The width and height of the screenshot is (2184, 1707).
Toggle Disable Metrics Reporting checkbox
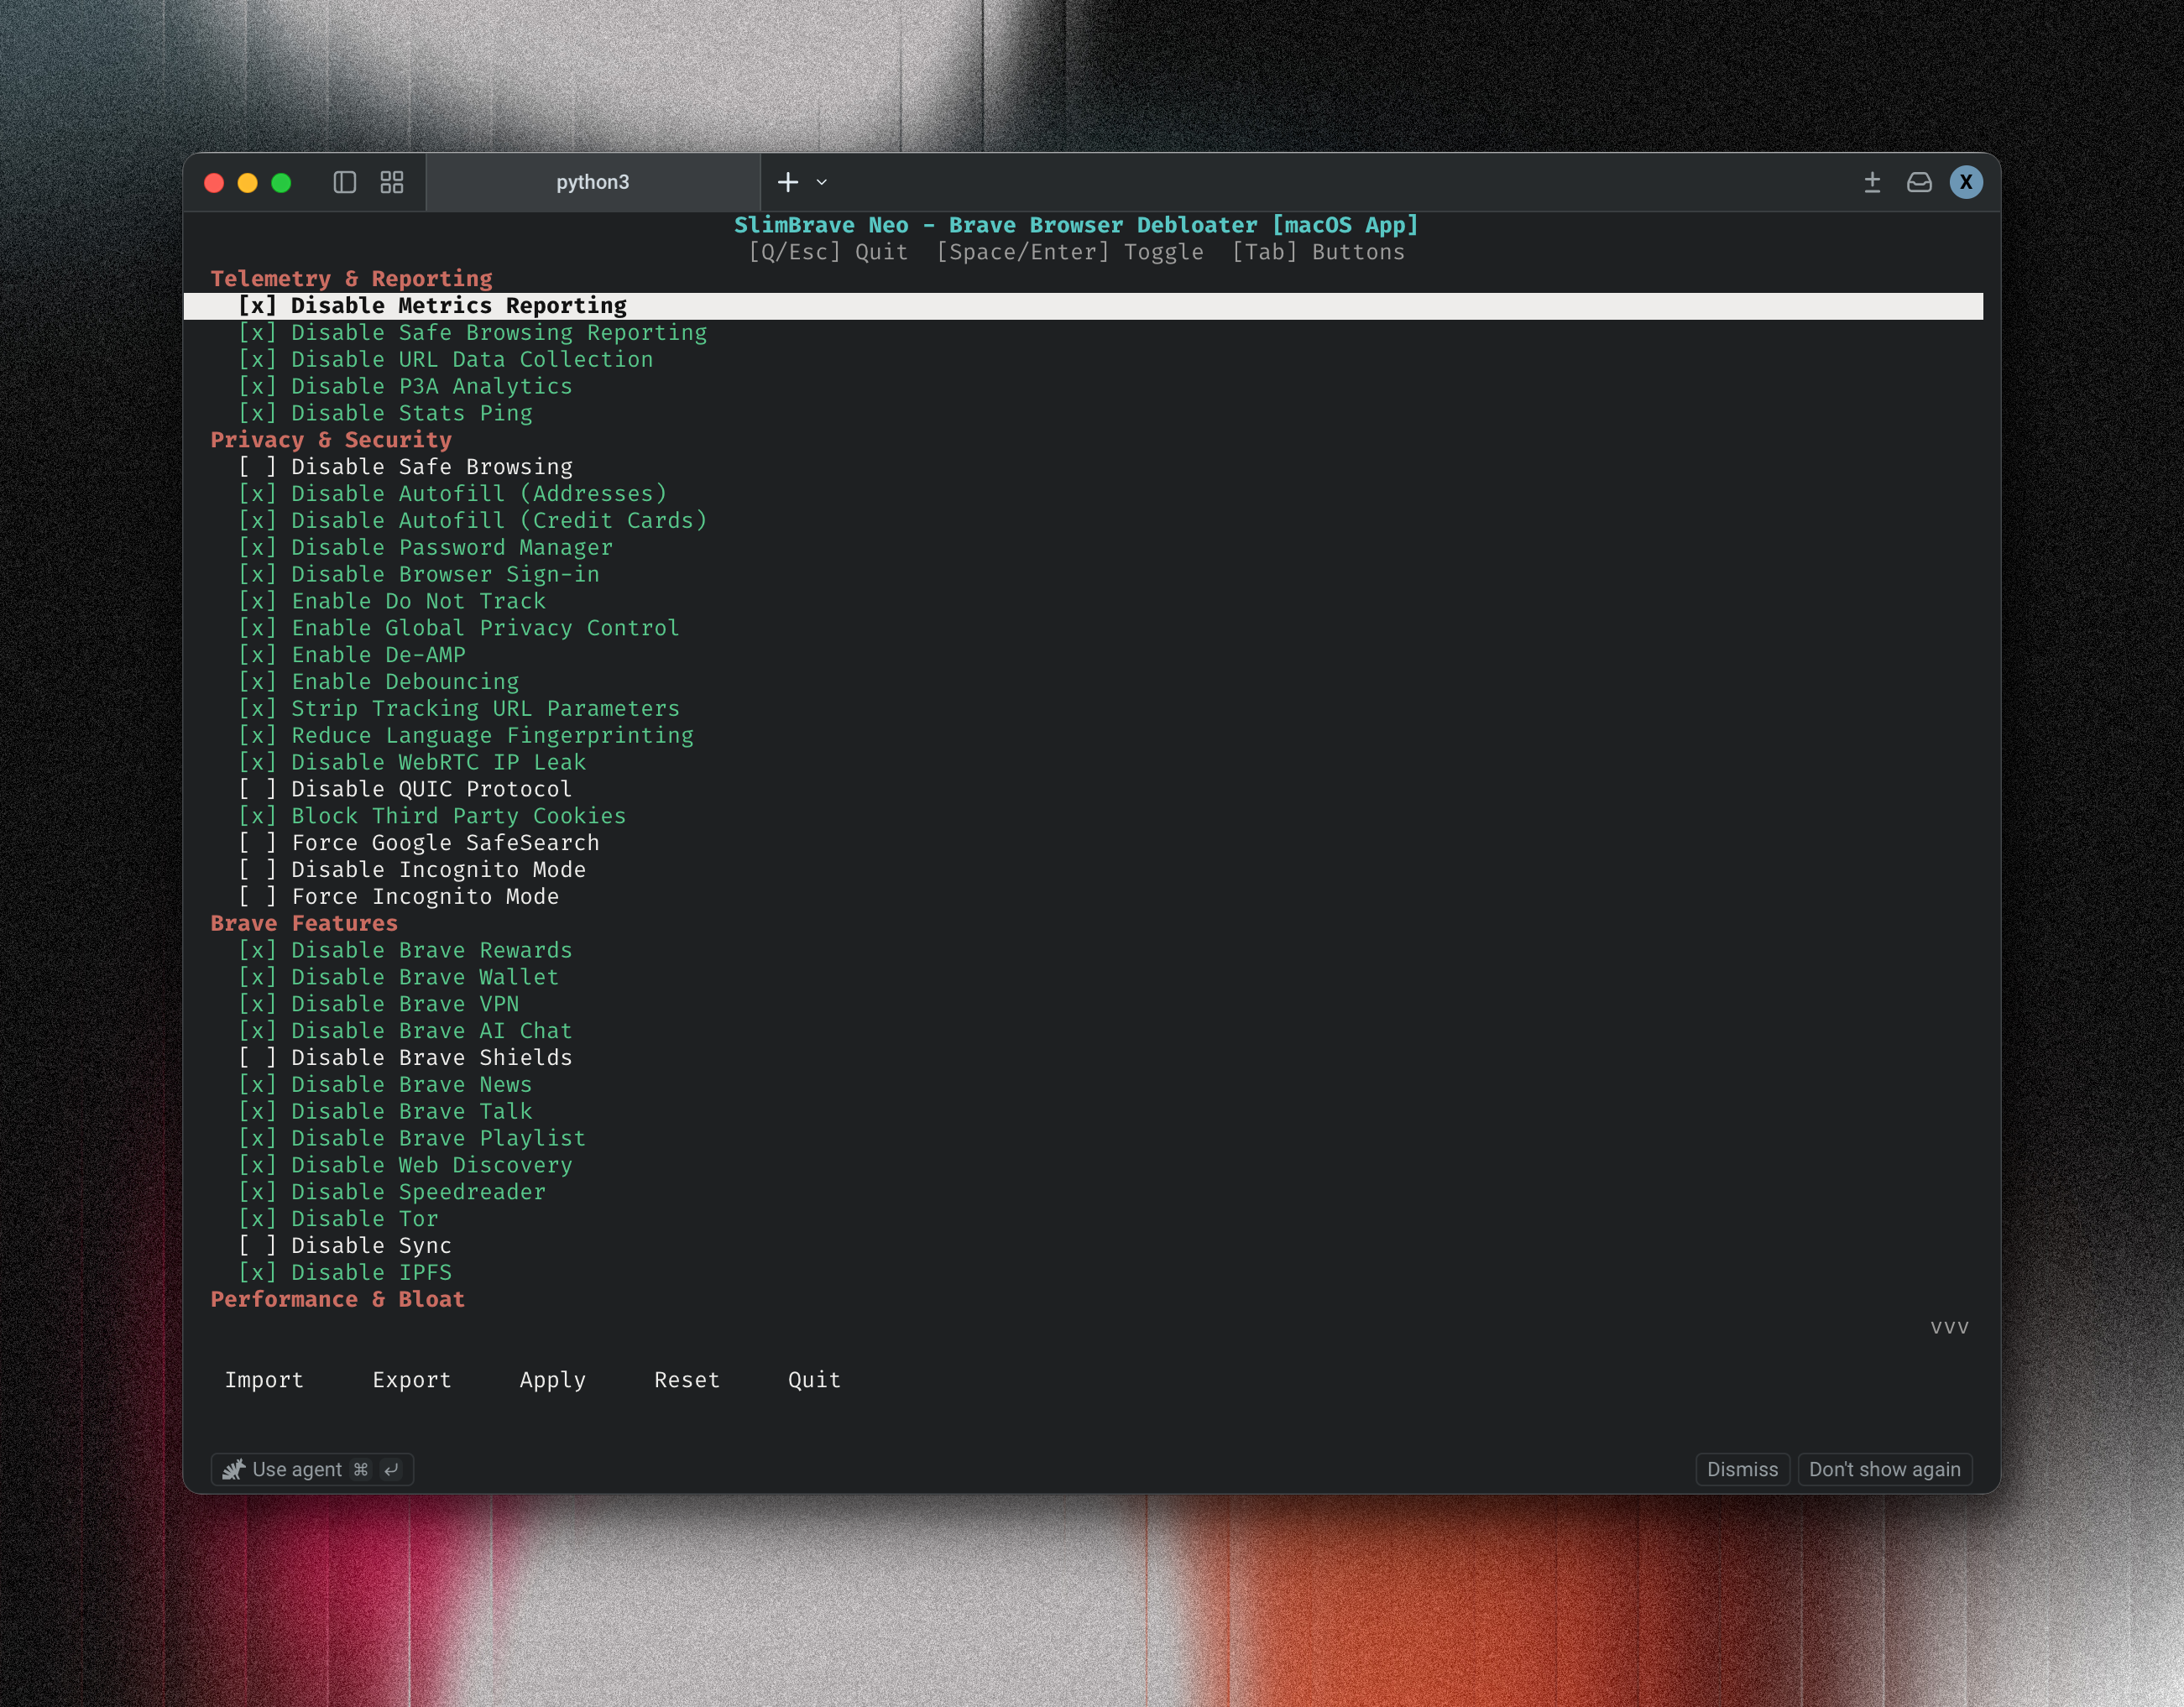point(257,306)
